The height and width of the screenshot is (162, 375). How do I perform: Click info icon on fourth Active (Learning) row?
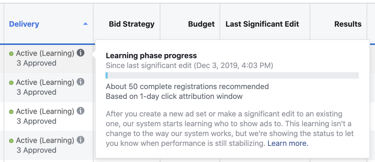81,140
